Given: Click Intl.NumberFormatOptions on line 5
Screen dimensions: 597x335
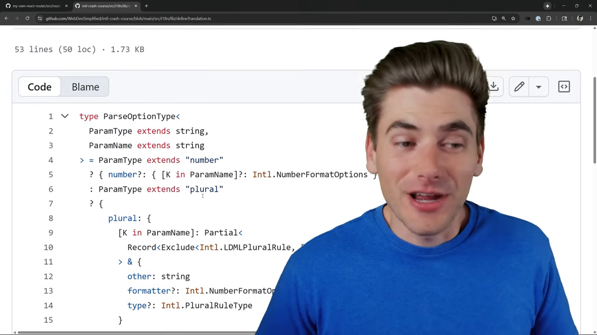Looking at the screenshot, I should [310, 174].
